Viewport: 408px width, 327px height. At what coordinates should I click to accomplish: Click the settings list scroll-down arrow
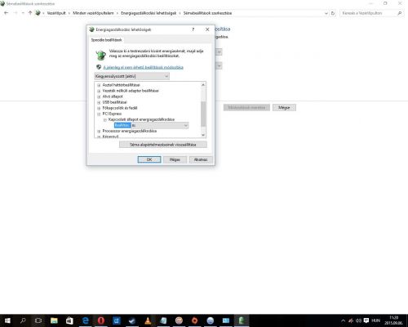point(203,135)
